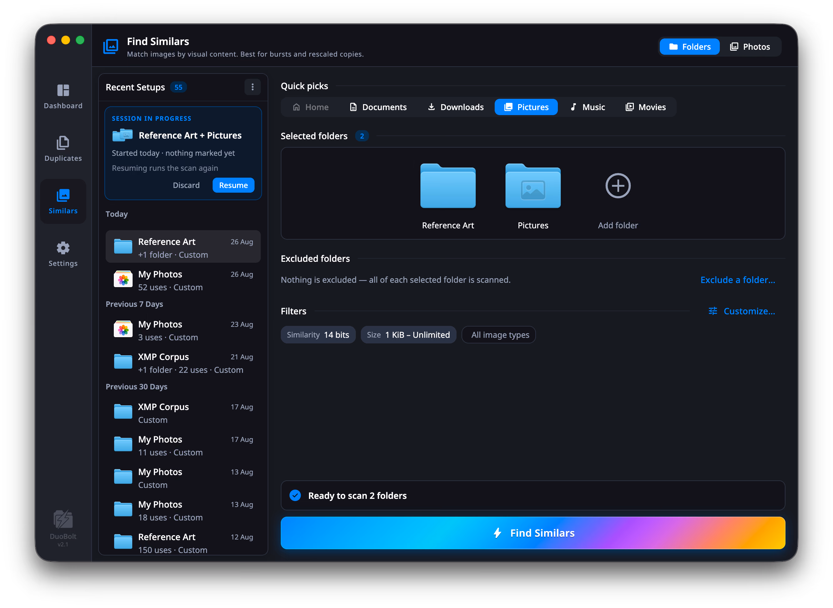Click the "Previous 30 Days" section heading
Viewport: 833px width, 608px height.
click(137, 387)
